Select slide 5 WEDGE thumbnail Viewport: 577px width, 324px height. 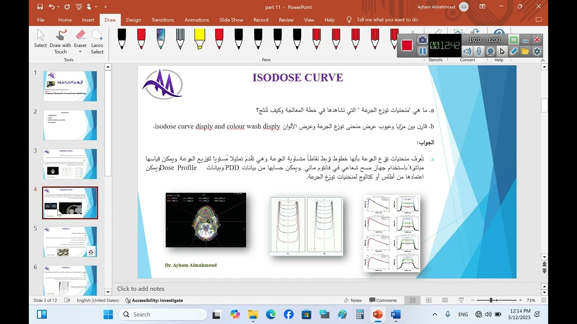tap(70, 242)
